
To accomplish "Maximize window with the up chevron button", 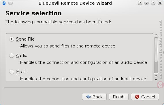I will [x=153, y=3].
